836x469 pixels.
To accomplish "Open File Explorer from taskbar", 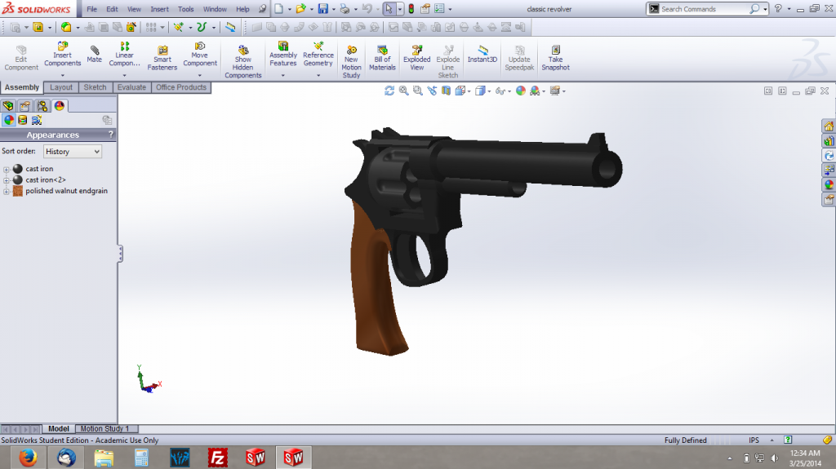I will [x=104, y=458].
